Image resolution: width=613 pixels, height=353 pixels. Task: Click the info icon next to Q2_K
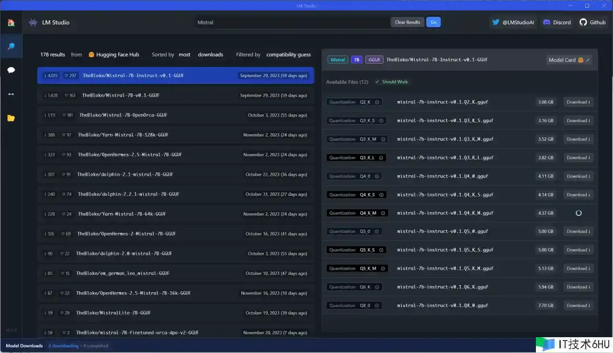[377, 102]
